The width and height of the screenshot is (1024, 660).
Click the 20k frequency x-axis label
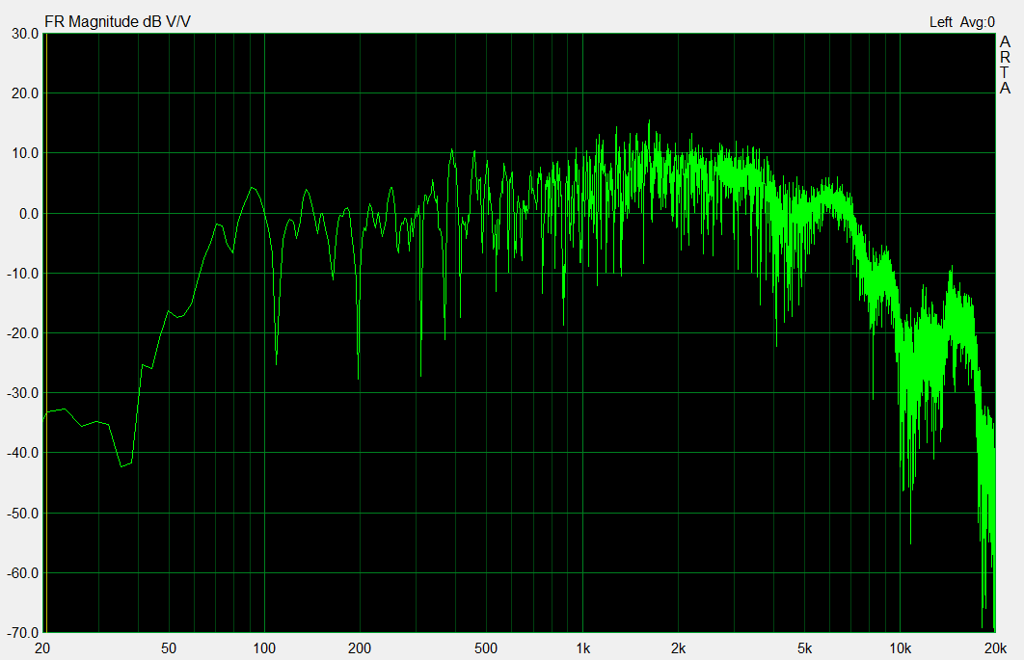[995, 648]
